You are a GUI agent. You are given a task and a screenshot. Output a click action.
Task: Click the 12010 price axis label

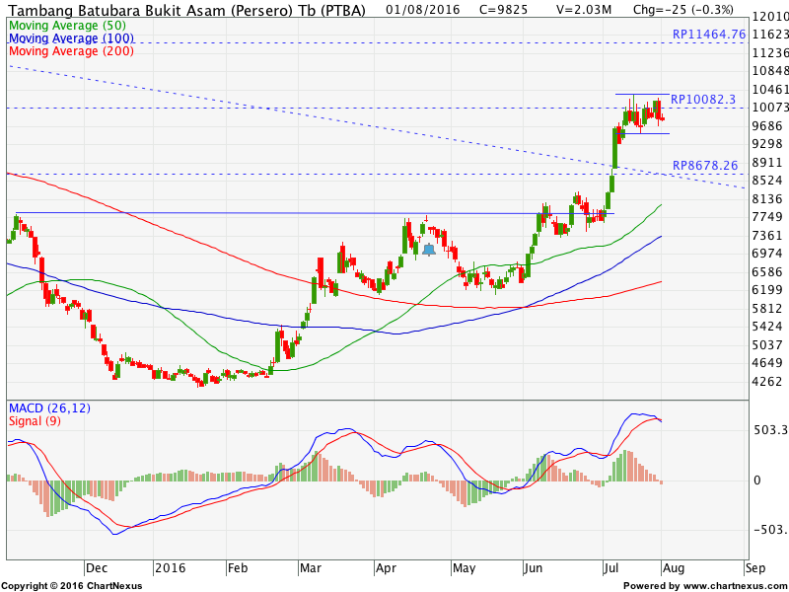pos(770,17)
